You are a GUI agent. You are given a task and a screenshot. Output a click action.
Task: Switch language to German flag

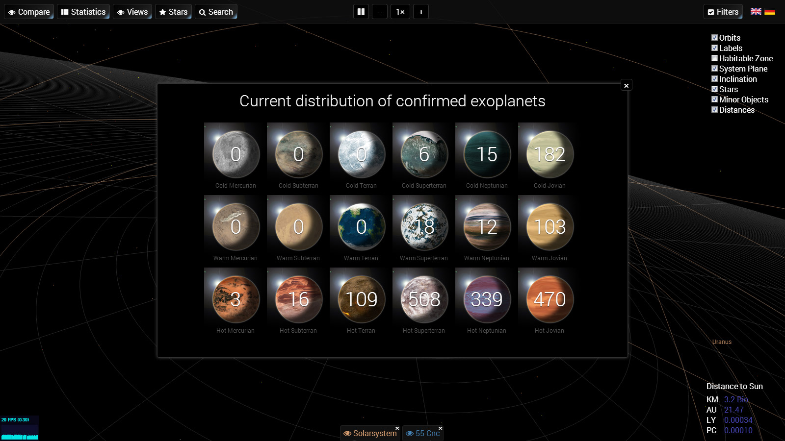pos(770,11)
